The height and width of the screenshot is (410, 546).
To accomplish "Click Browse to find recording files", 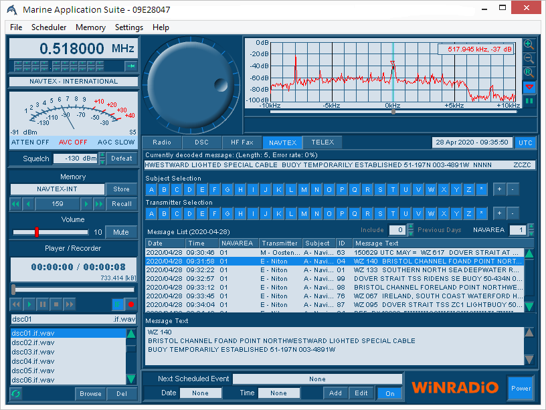I will pyautogui.click(x=90, y=393).
